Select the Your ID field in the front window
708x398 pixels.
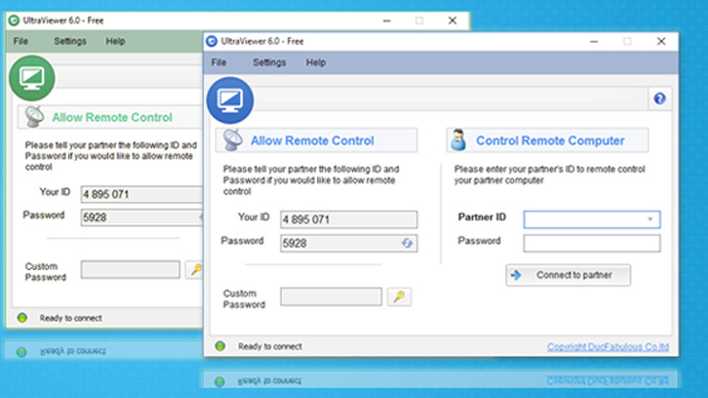tap(348, 219)
